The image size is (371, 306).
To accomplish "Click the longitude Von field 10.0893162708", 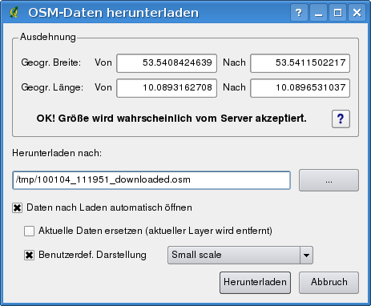I will [167, 88].
